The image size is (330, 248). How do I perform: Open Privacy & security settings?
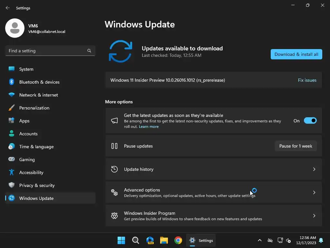(x=50, y=185)
